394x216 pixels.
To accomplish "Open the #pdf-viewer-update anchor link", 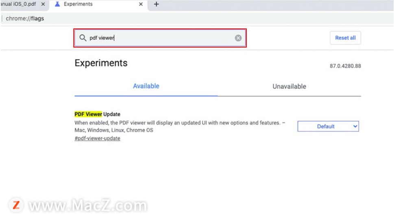I will tap(97, 138).
